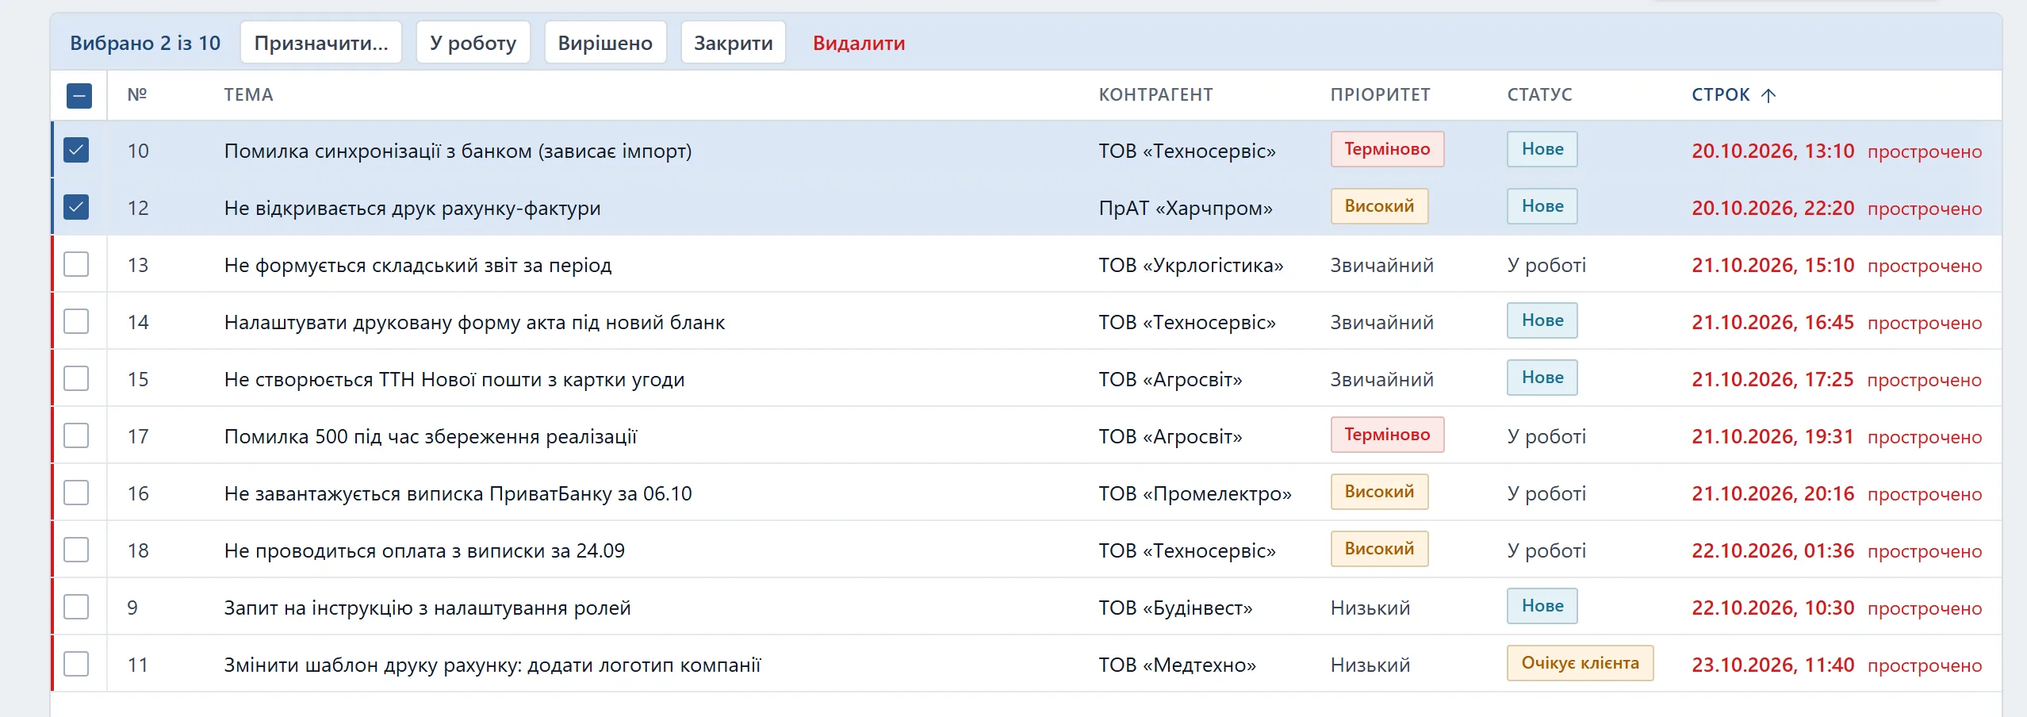Click the СТРОК column header
The width and height of the screenshot is (2027, 717).
1720,95
